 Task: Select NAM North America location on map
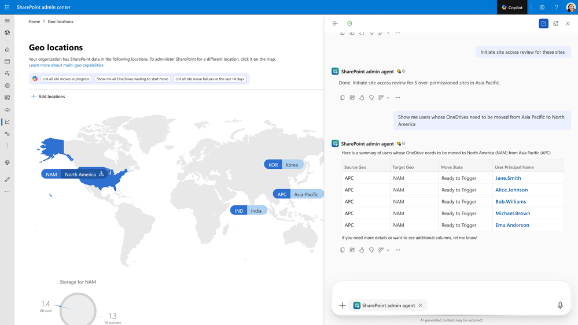75,174
